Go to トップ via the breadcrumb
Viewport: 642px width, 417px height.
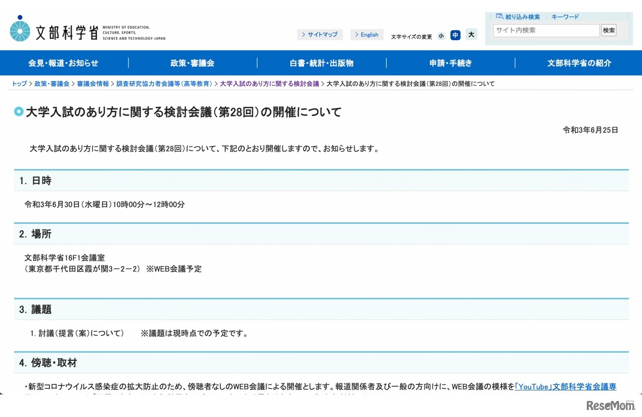(19, 84)
